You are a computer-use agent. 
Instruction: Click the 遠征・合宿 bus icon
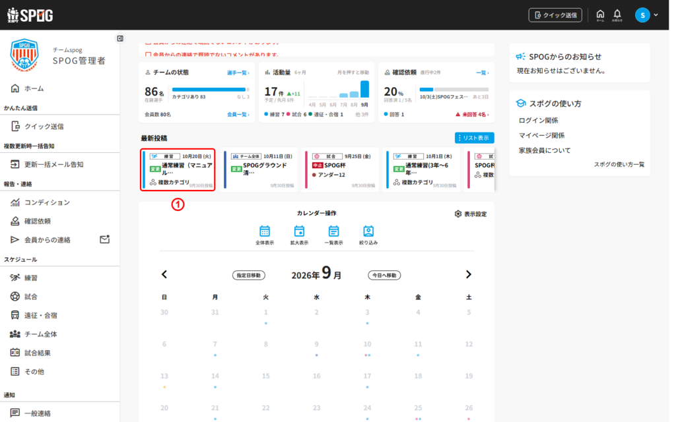click(15, 315)
